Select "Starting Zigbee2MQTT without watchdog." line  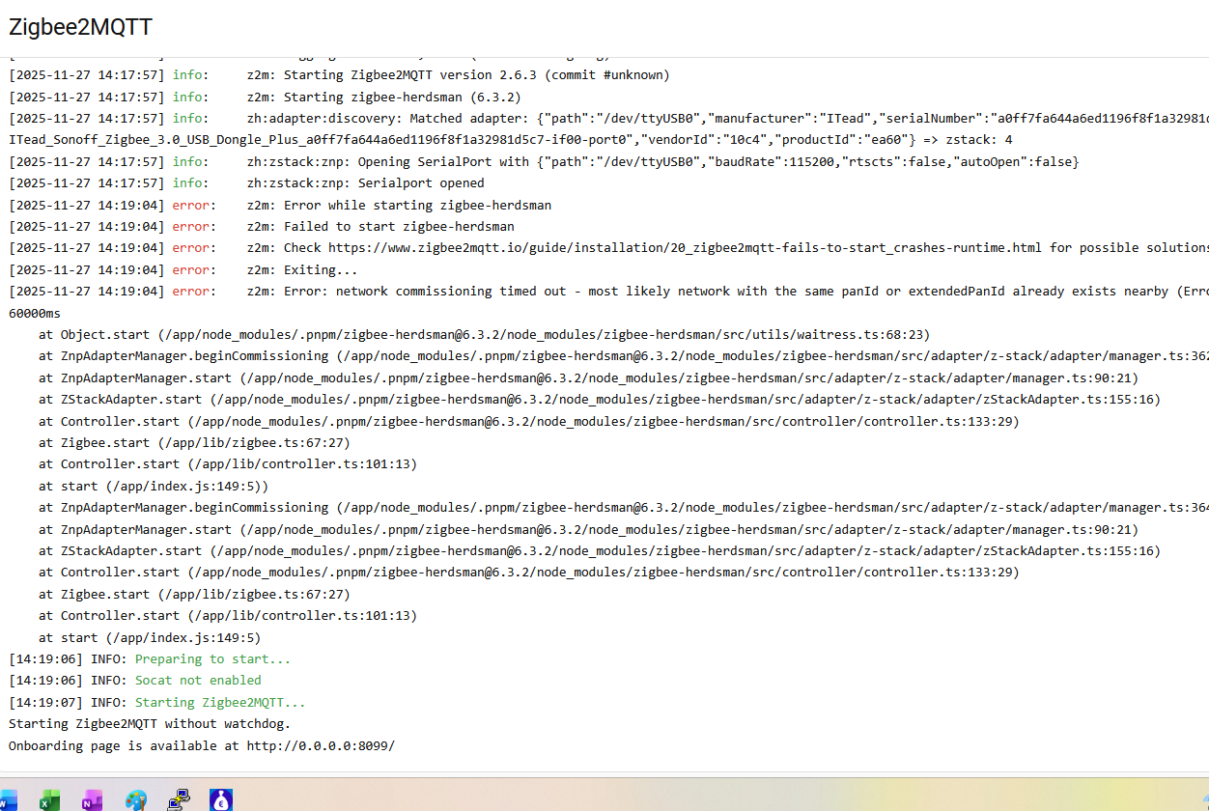pyautogui.click(x=150, y=724)
